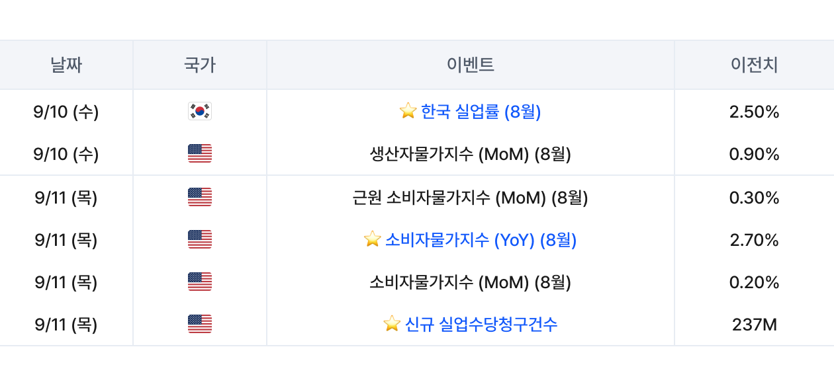Click the 이벤트 column header

tap(471, 65)
